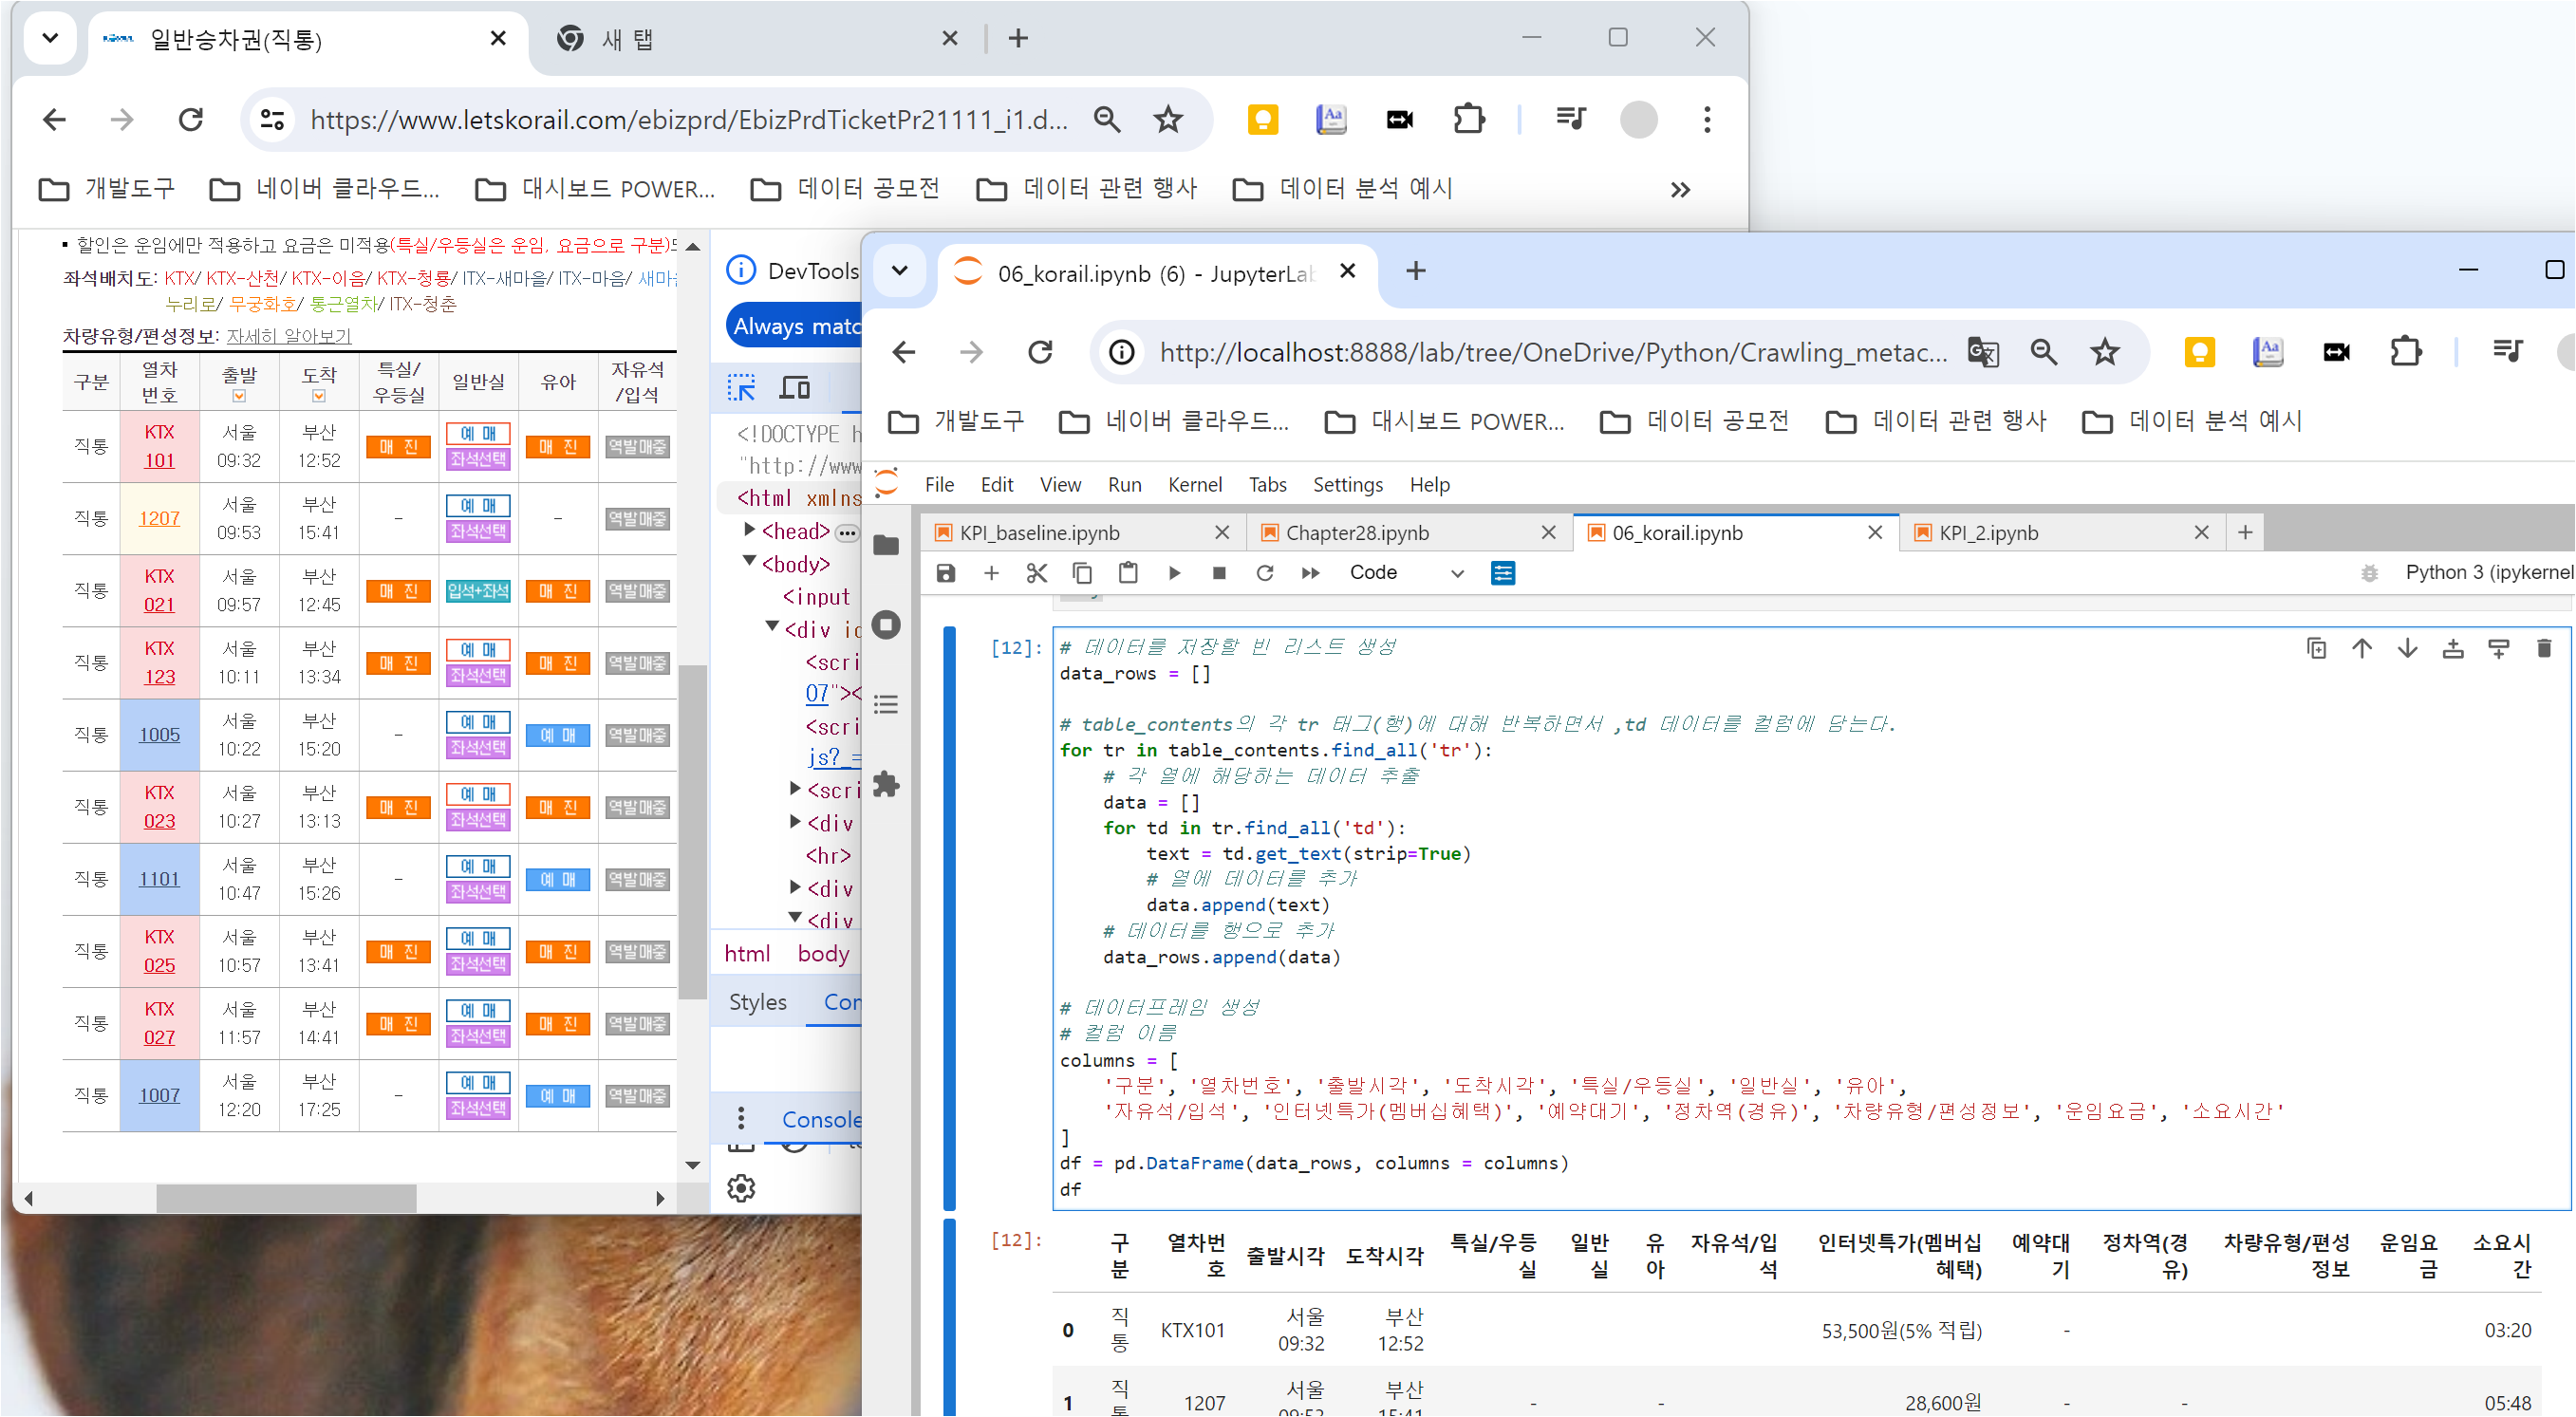Toggle the departure sort arrow under 출발
This screenshot has height=1417, width=2576.
pos(239,396)
